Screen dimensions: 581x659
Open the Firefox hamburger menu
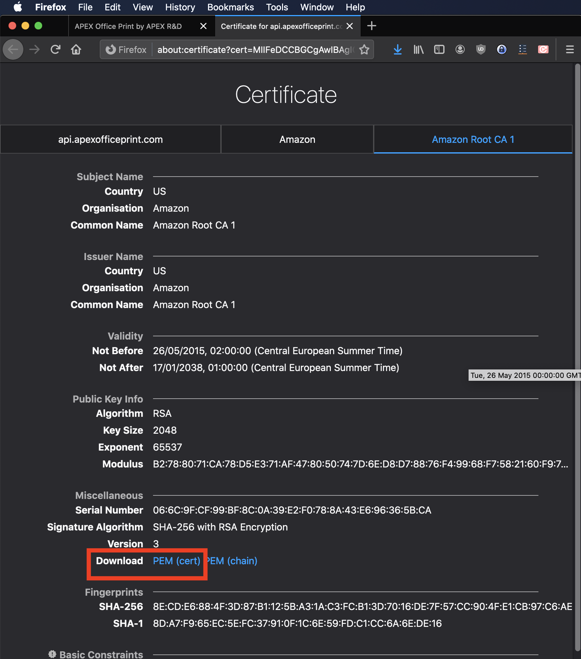(570, 49)
